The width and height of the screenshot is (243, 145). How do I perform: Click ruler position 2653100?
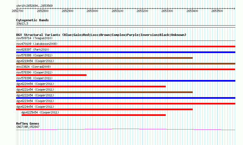click(117, 11)
